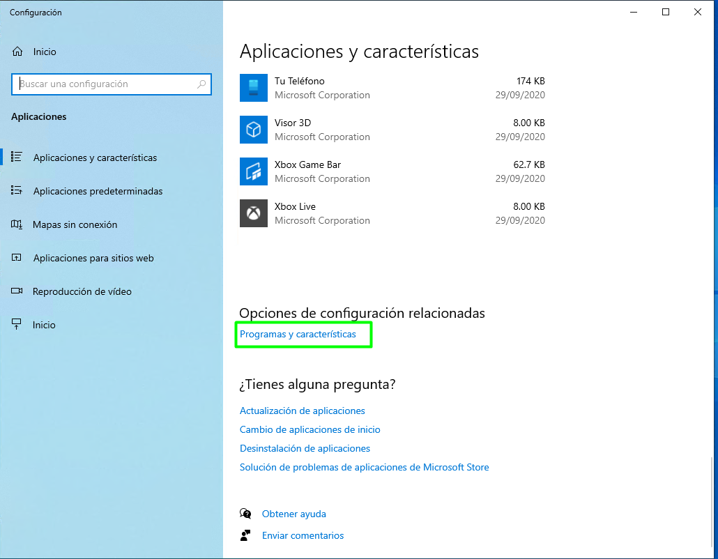
Task: Go to Aplicaciones para sitios web
Action: point(93,258)
